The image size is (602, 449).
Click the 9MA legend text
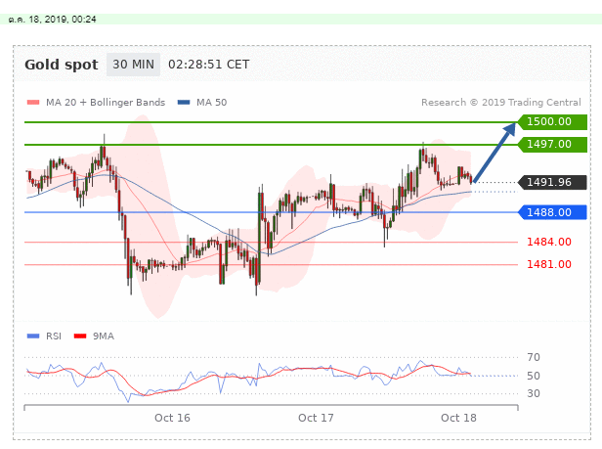click(x=104, y=336)
